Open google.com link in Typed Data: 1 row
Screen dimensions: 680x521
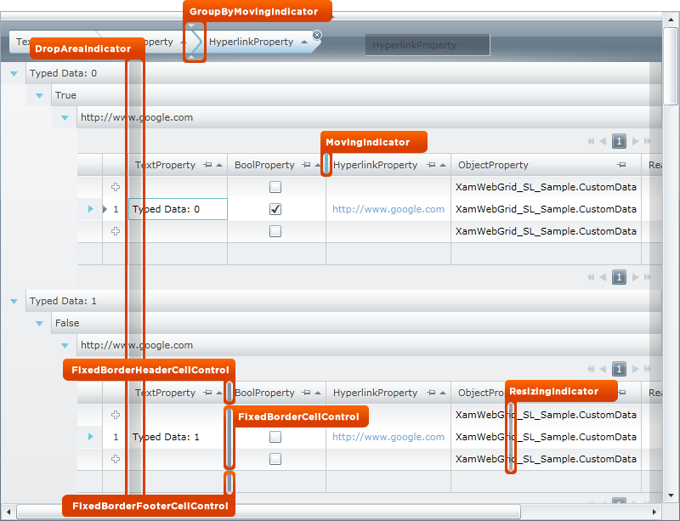click(388, 437)
